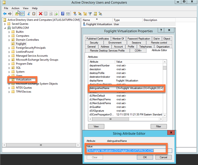
Task: Click the Value input field
Action: pyautogui.click(x=129, y=151)
